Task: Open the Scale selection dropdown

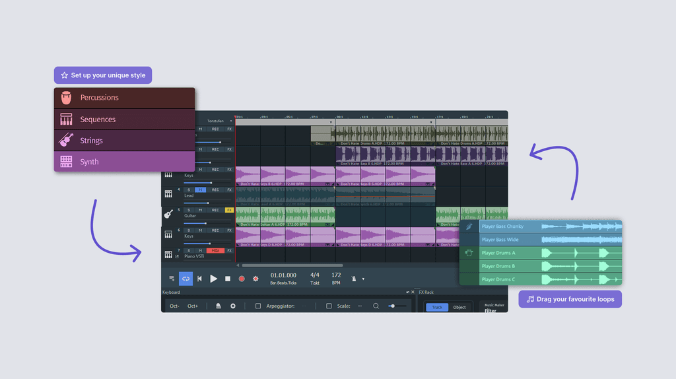Action: click(360, 306)
